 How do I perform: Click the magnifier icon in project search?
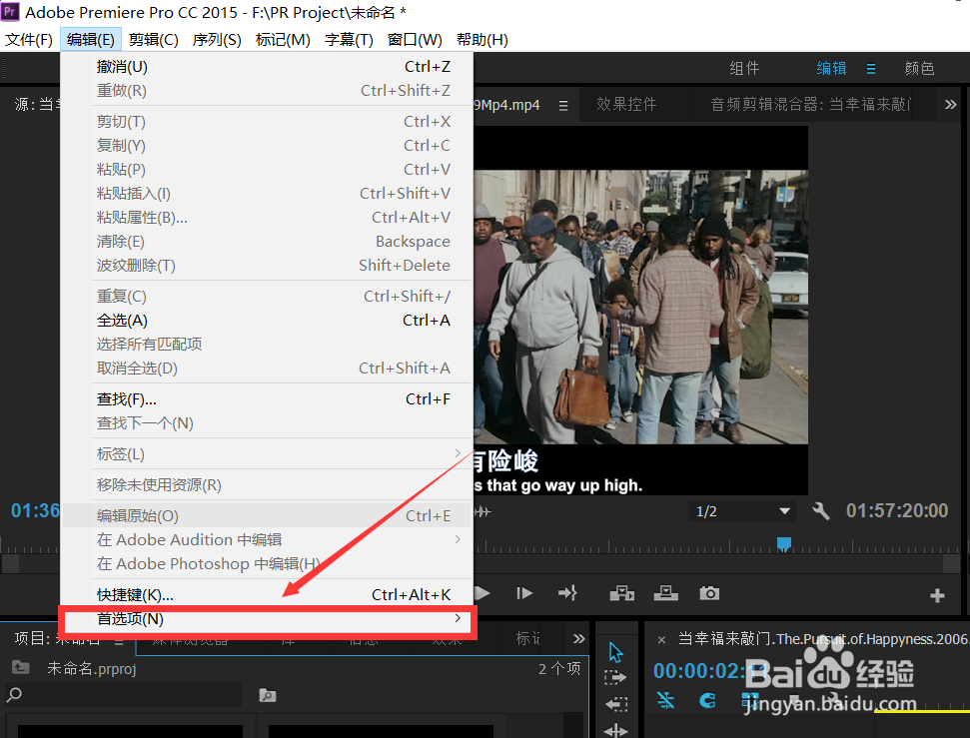pyautogui.click(x=14, y=695)
